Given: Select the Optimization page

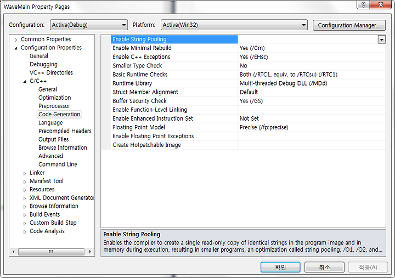Looking at the screenshot, I should (x=55, y=98).
